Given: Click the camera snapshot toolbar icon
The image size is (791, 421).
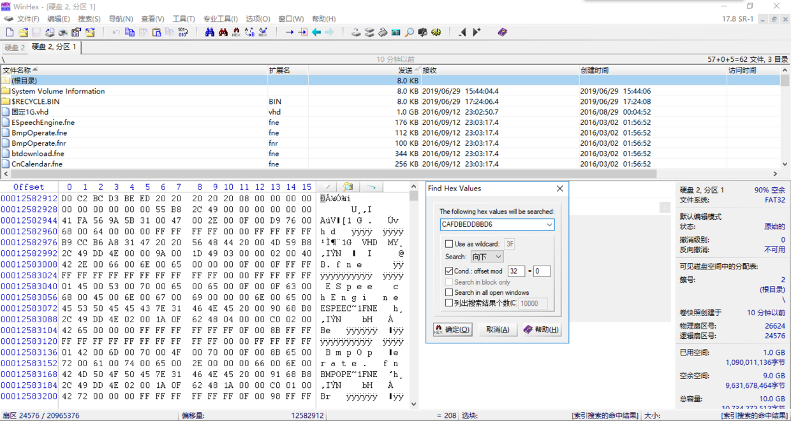Looking at the screenshot, I should tap(423, 32).
